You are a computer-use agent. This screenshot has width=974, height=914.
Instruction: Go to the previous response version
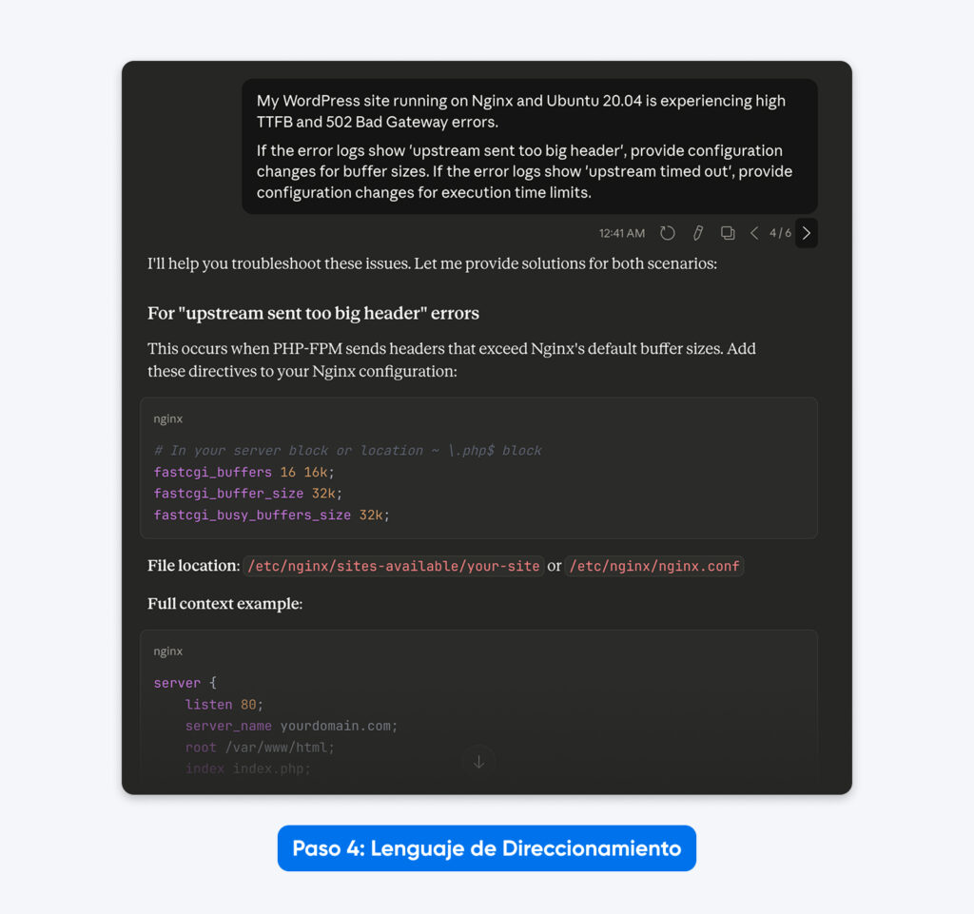pyautogui.click(x=754, y=233)
